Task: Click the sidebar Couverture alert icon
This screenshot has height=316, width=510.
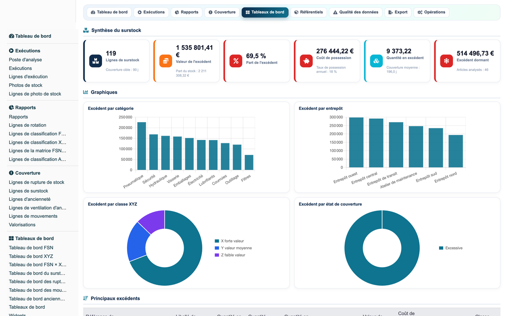Action: pyautogui.click(x=11, y=173)
